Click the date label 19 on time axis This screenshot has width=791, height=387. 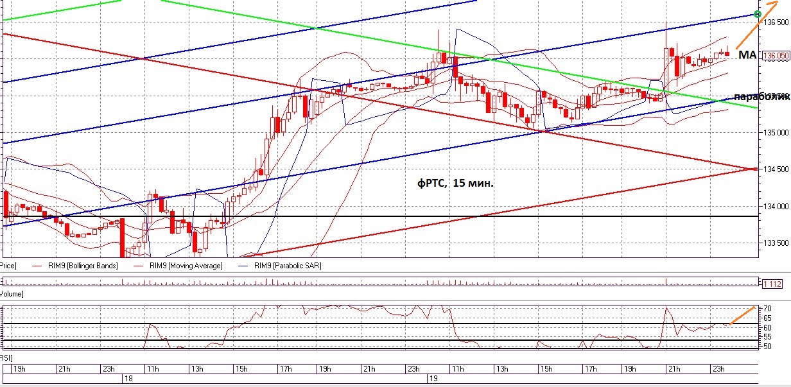pyautogui.click(x=432, y=379)
